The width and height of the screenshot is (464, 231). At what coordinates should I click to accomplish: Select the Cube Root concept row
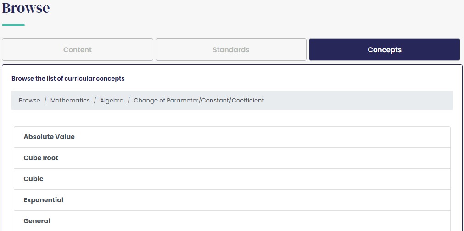pos(41,158)
